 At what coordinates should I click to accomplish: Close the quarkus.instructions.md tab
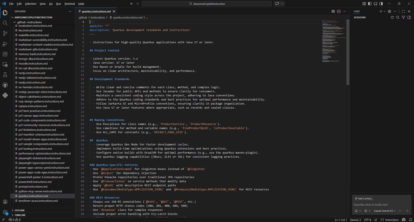(x=115, y=11)
